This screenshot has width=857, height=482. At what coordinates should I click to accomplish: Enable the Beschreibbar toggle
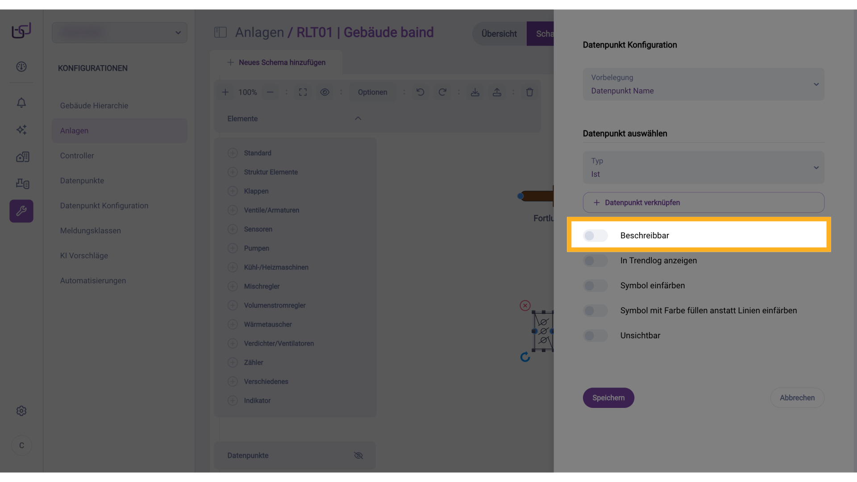pos(595,236)
